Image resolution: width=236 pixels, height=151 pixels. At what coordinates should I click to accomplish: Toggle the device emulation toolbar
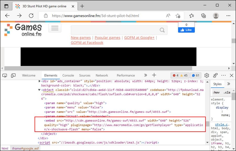[x=13, y=75]
